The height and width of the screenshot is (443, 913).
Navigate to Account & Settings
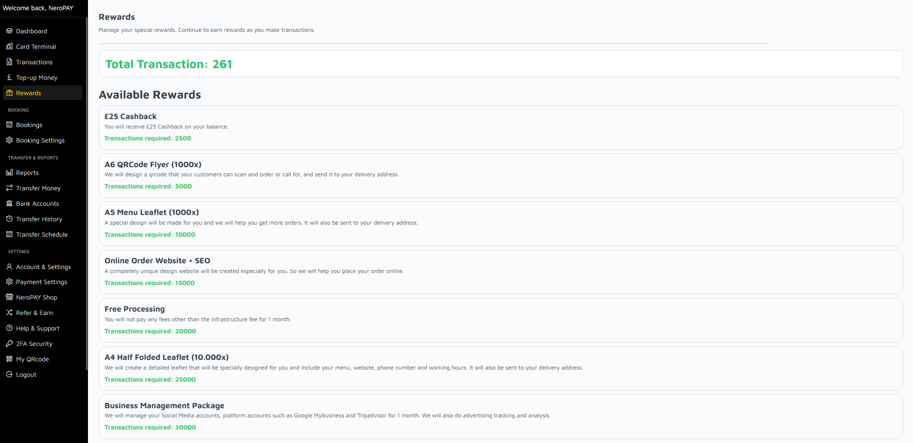click(43, 267)
